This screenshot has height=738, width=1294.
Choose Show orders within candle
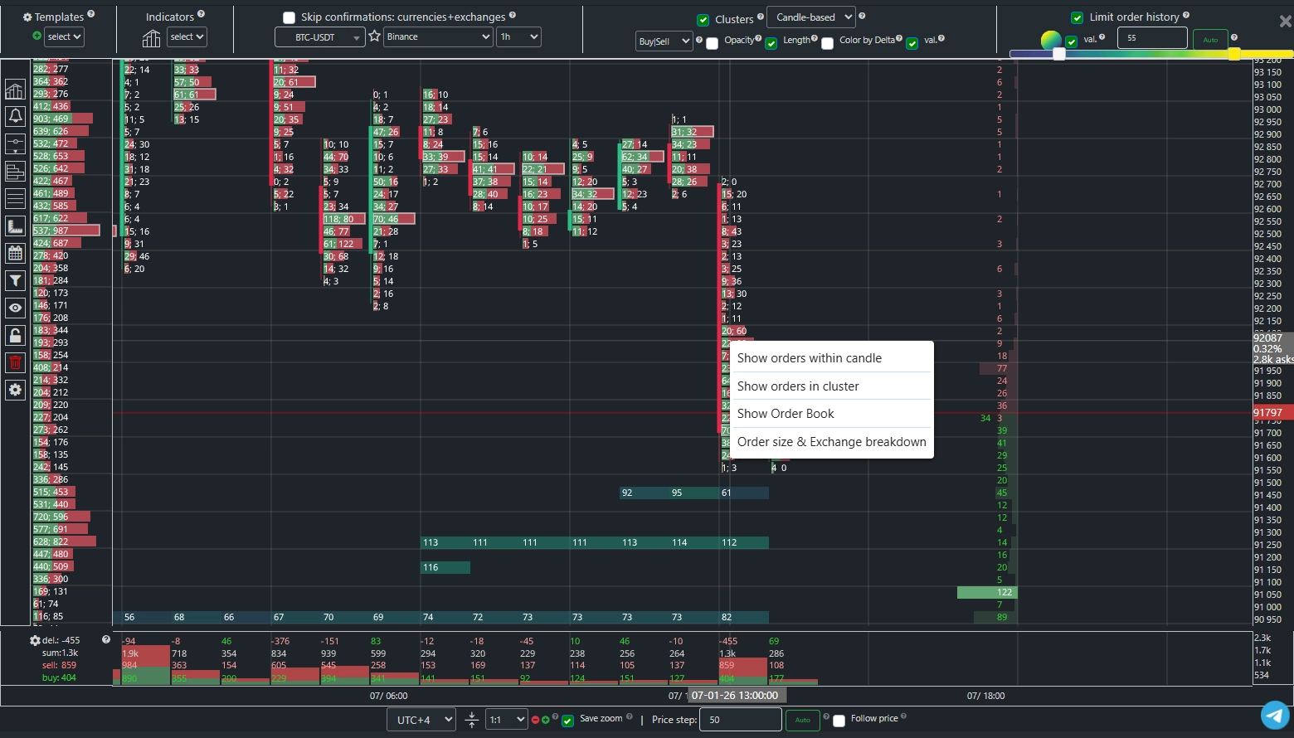pos(809,358)
